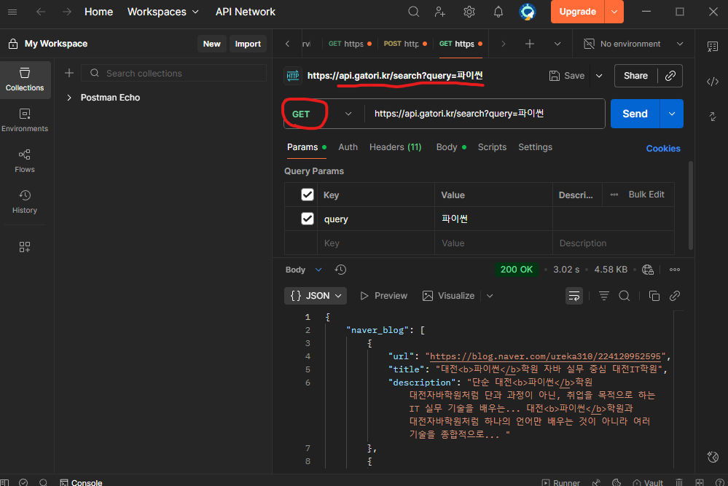Click the blue Send button
This screenshot has height=486, width=728.
click(634, 114)
